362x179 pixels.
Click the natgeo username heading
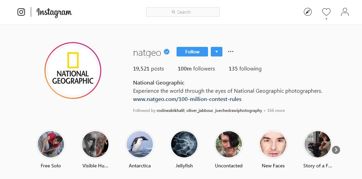(147, 53)
